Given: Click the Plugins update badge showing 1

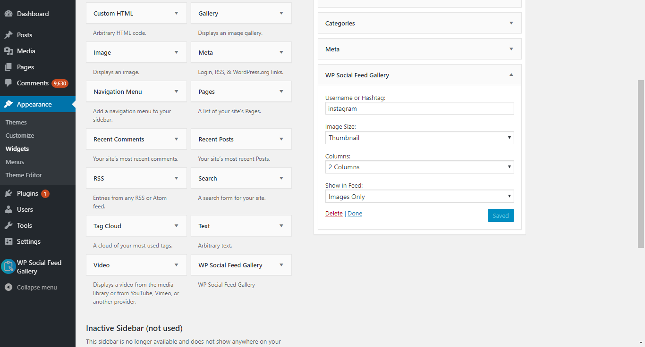Looking at the screenshot, I should pos(45,194).
